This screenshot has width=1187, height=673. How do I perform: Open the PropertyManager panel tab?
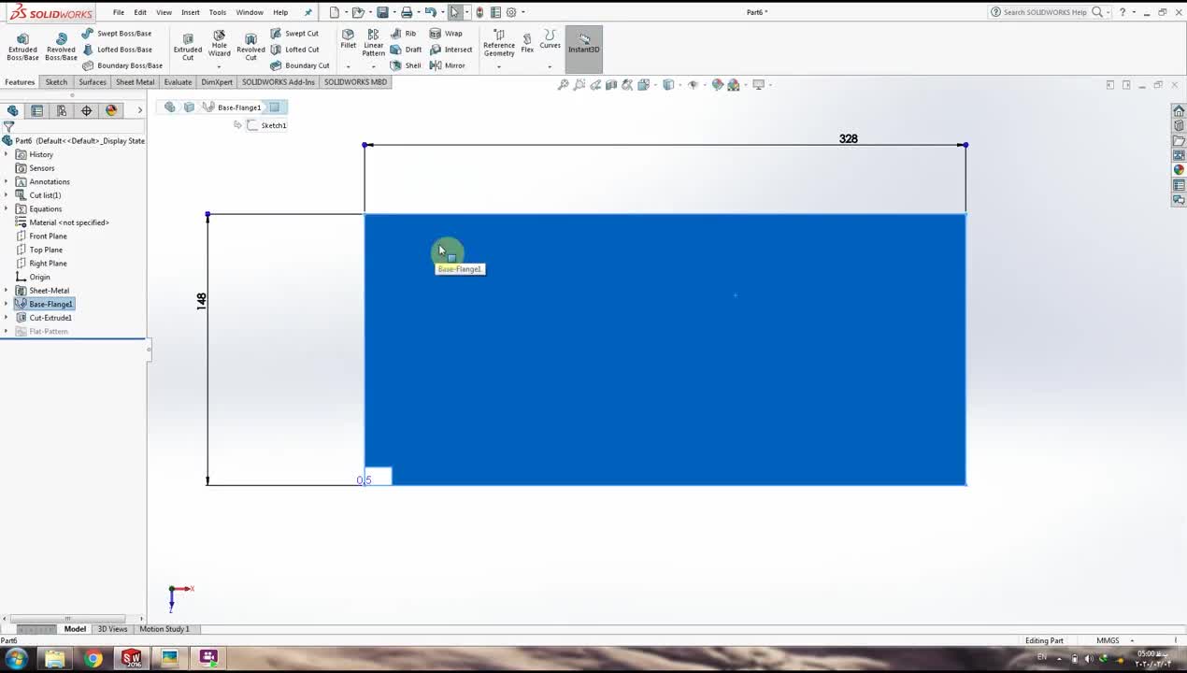[37, 110]
